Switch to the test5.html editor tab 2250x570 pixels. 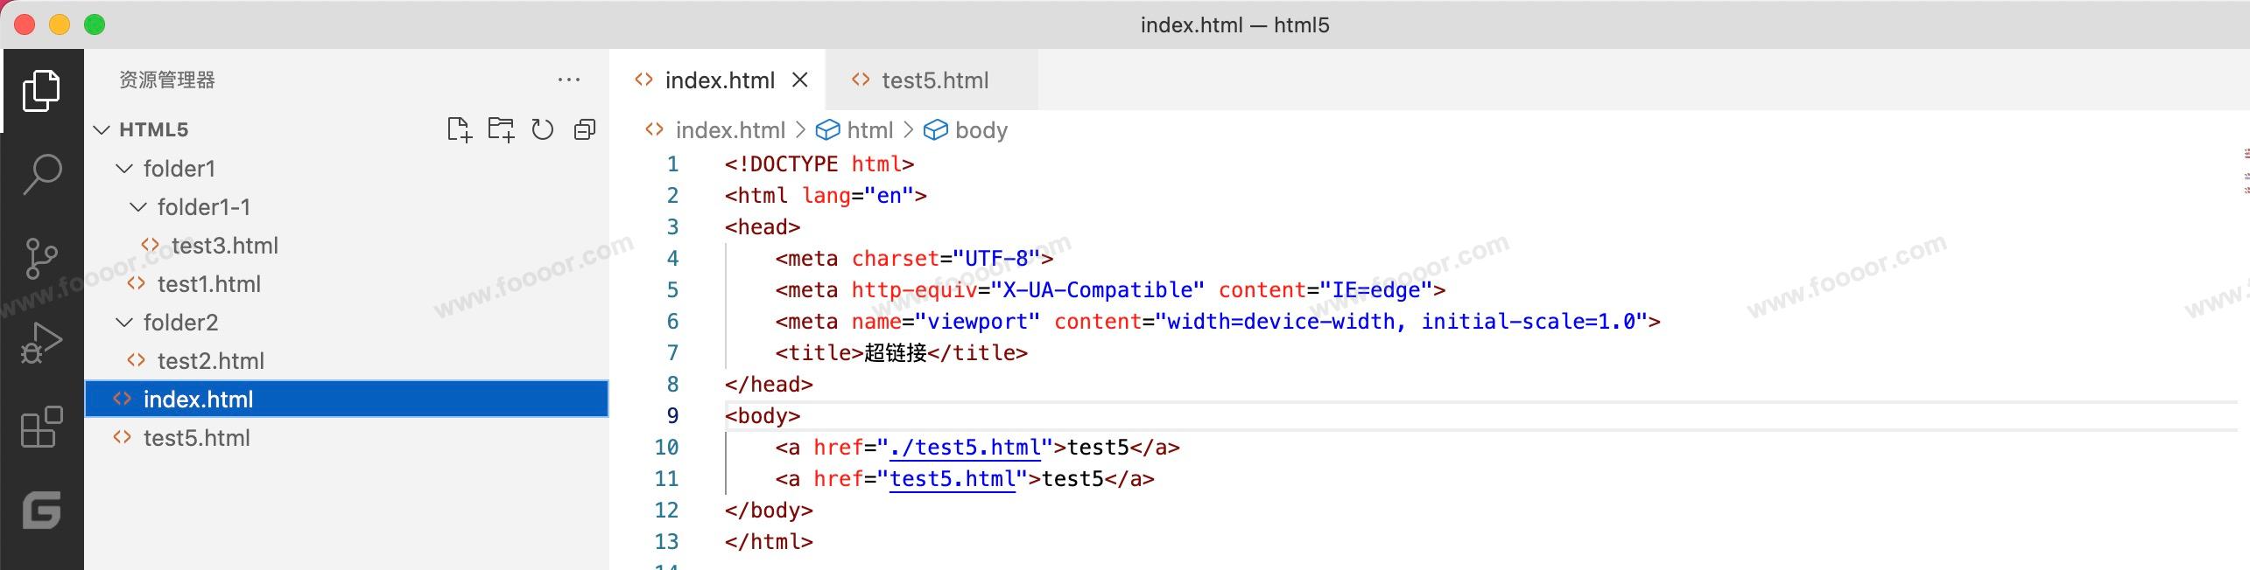tap(934, 80)
